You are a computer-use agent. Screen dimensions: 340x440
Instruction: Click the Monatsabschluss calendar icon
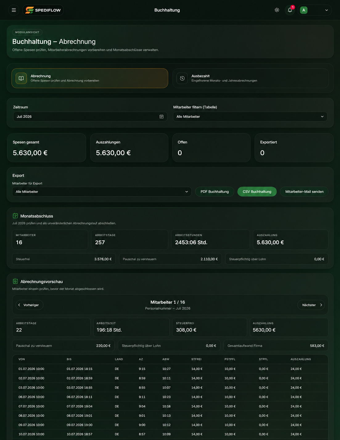pos(15,216)
